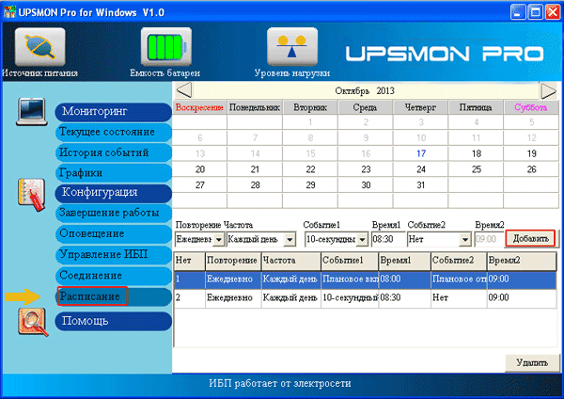Select October 28 in the calendar
The image size is (564, 399).
(x=255, y=185)
